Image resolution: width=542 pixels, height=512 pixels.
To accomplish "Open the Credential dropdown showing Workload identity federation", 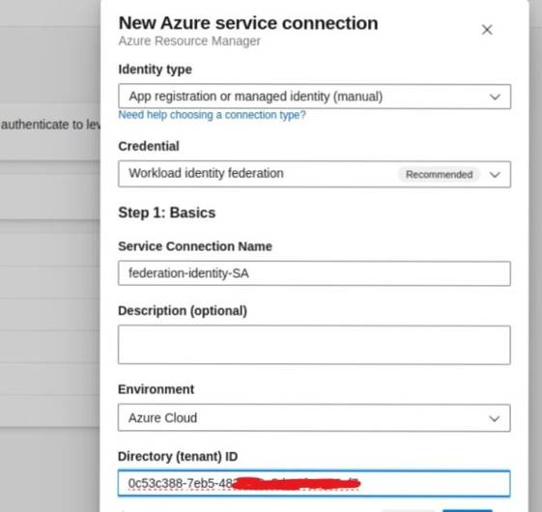I will click(x=314, y=174).
